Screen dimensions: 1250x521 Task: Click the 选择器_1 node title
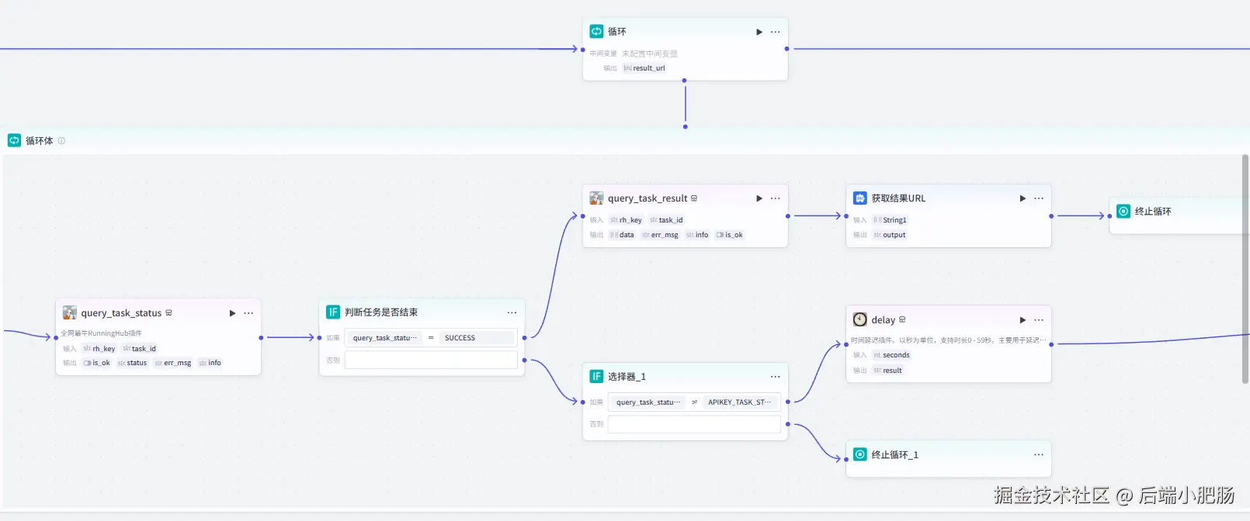pos(627,377)
